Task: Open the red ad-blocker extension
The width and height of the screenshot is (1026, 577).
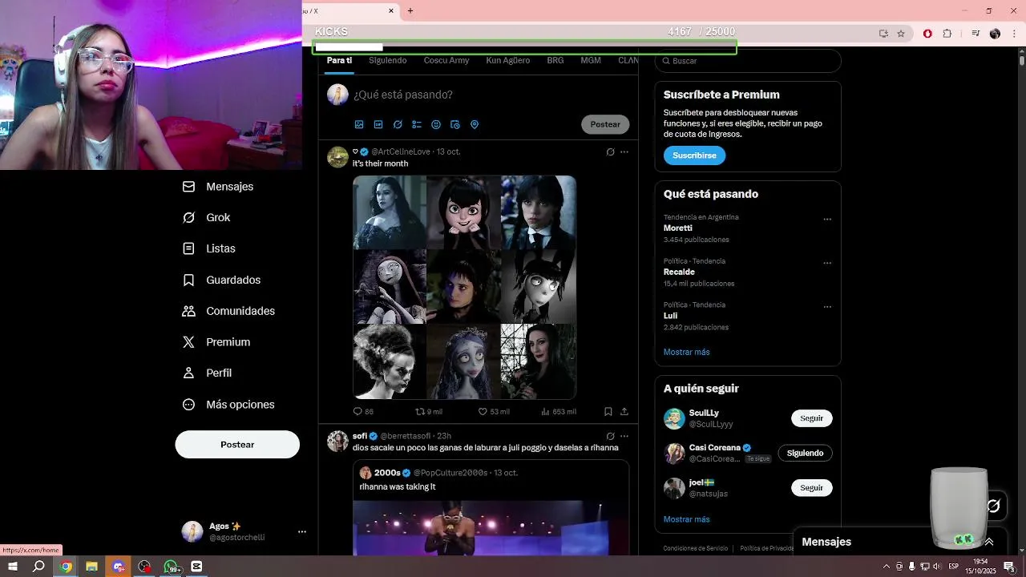Action: point(927,34)
